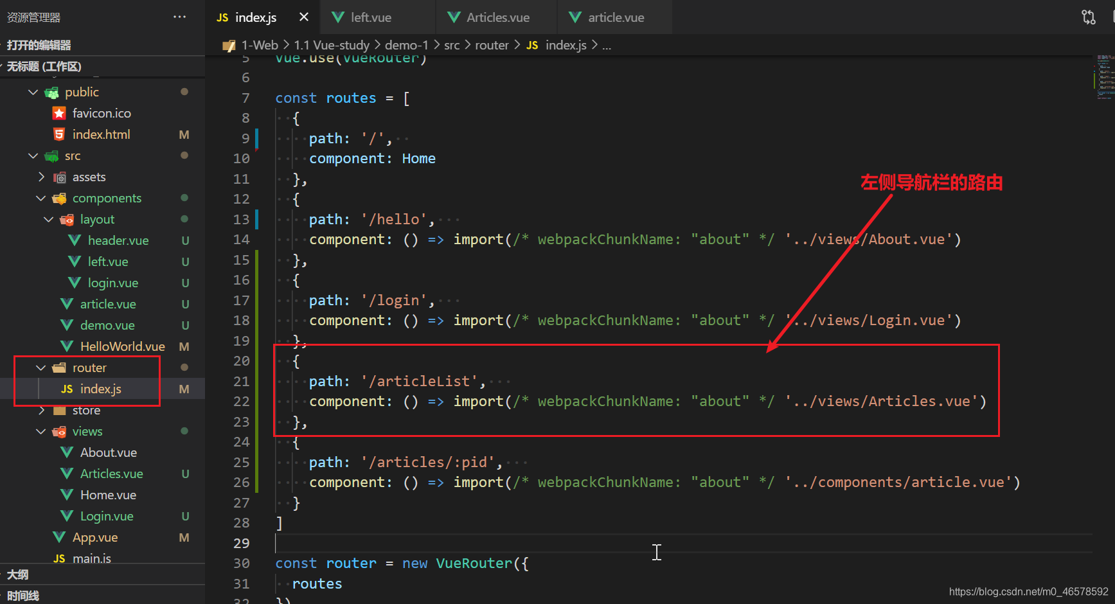The height and width of the screenshot is (604, 1115).
Task: Click the Vue icon beside header.vue
Action: (x=75, y=240)
